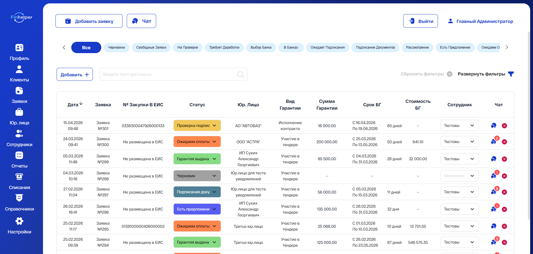Select the Все status tab
This screenshot has width=533, height=254.
click(x=86, y=47)
